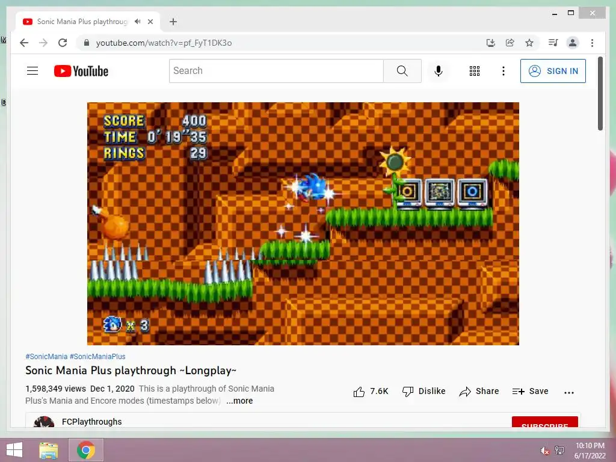Select the youtube.com address bar URL
Viewport: 616px width, 462px height.
(x=164, y=43)
